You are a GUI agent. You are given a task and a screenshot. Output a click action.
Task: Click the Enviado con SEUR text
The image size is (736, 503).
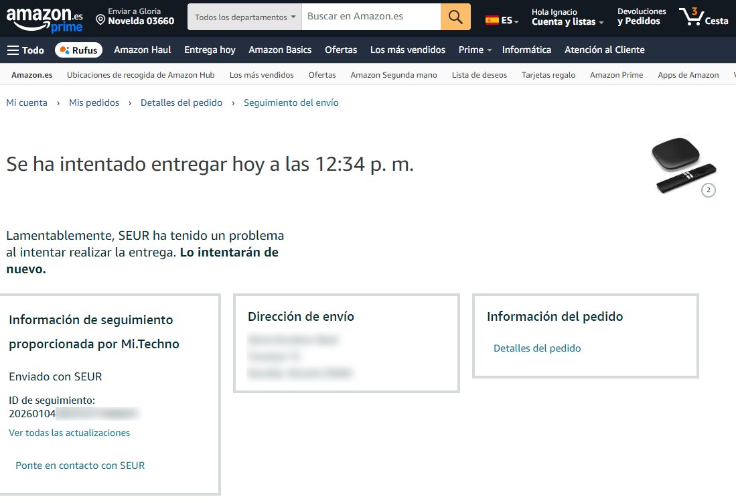pos(56,376)
